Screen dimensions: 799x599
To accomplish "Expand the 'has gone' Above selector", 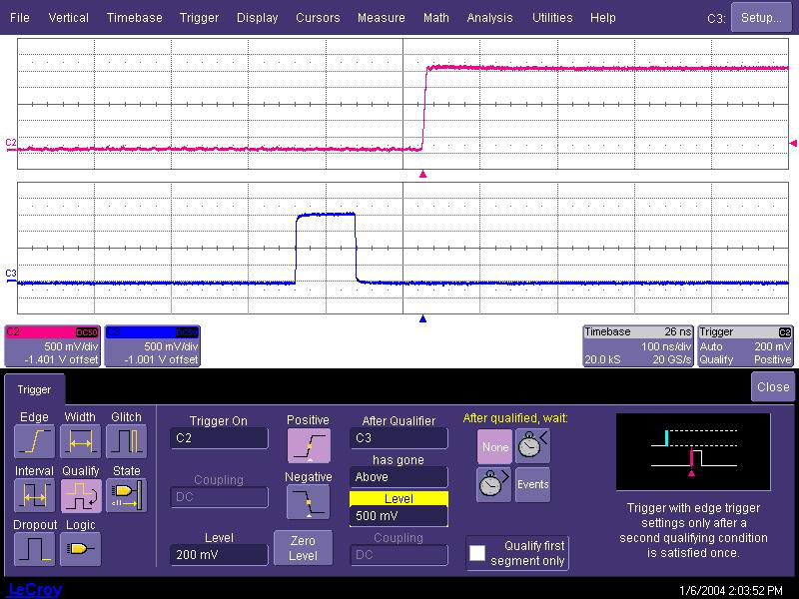I will coord(399,477).
